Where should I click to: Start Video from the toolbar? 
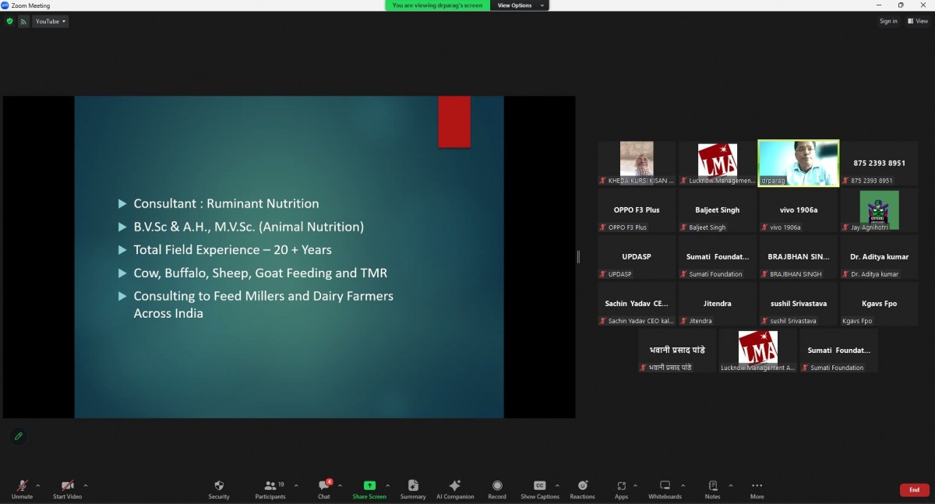pos(67,486)
